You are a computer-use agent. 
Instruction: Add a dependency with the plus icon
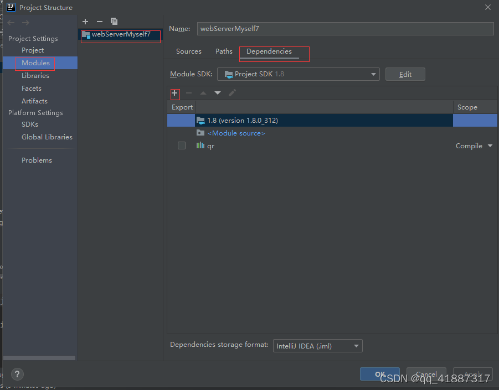pos(174,93)
